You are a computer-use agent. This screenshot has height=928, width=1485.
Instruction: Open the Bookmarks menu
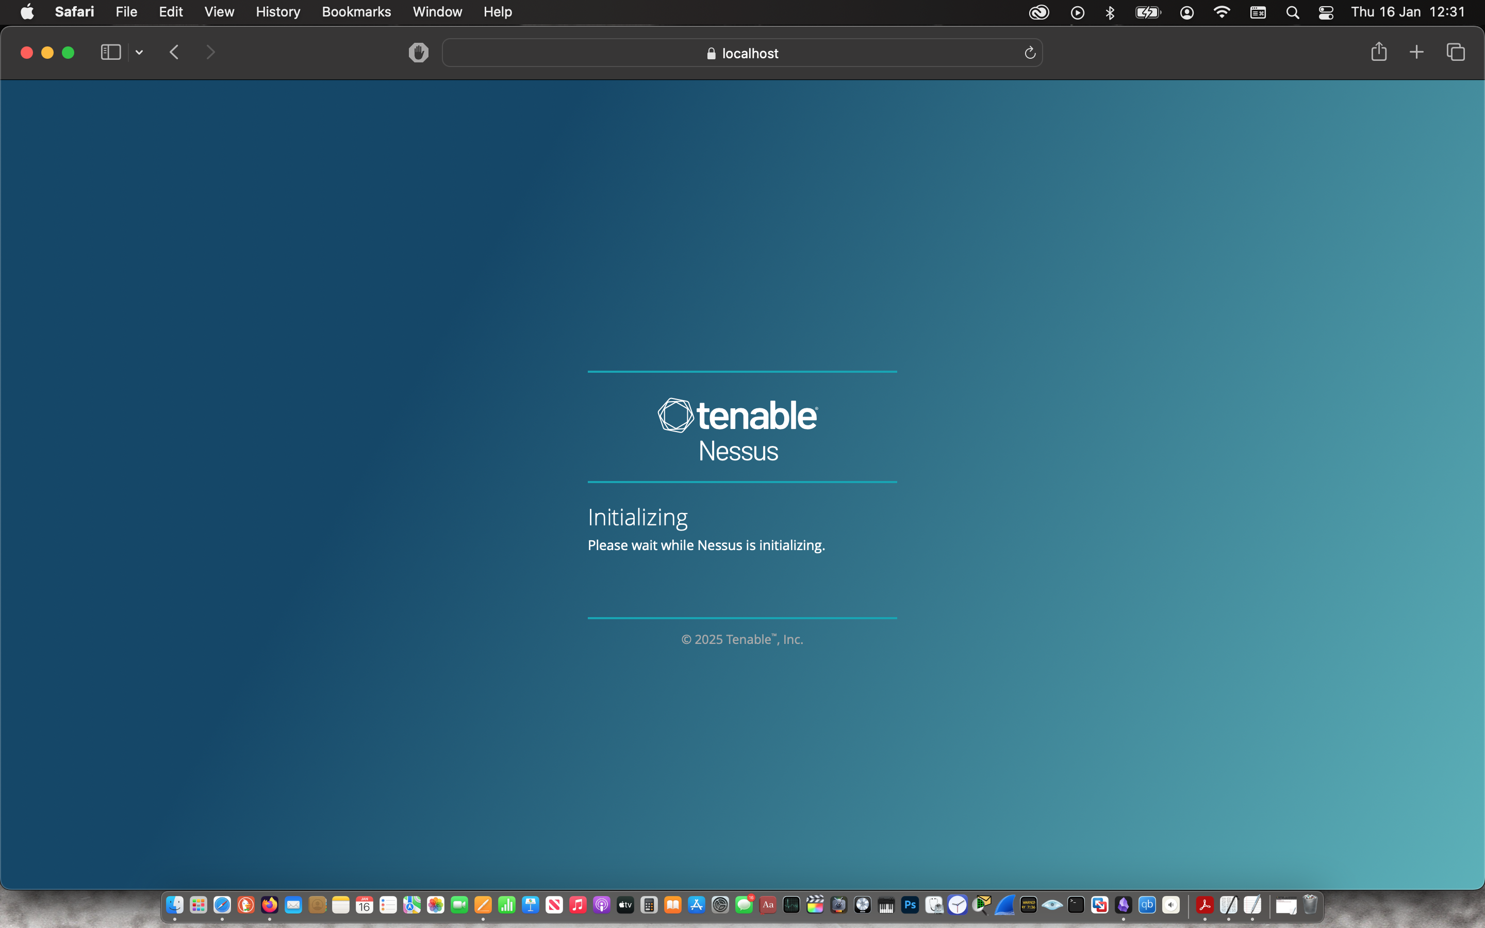click(x=356, y=12)
